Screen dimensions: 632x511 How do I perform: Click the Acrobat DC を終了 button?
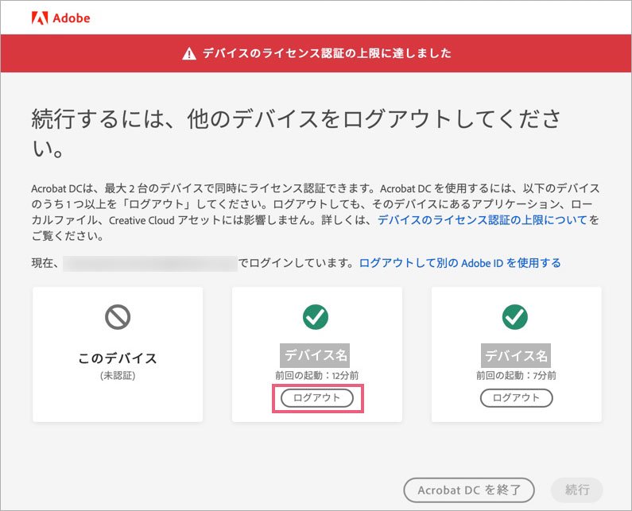pyautogui.click(x=469, y=490)
